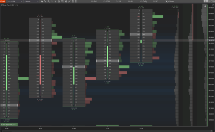The width and height of the screenshot is (215, 132).
Task: Click the 17:00 time axis label
Action: pos(74,128)
